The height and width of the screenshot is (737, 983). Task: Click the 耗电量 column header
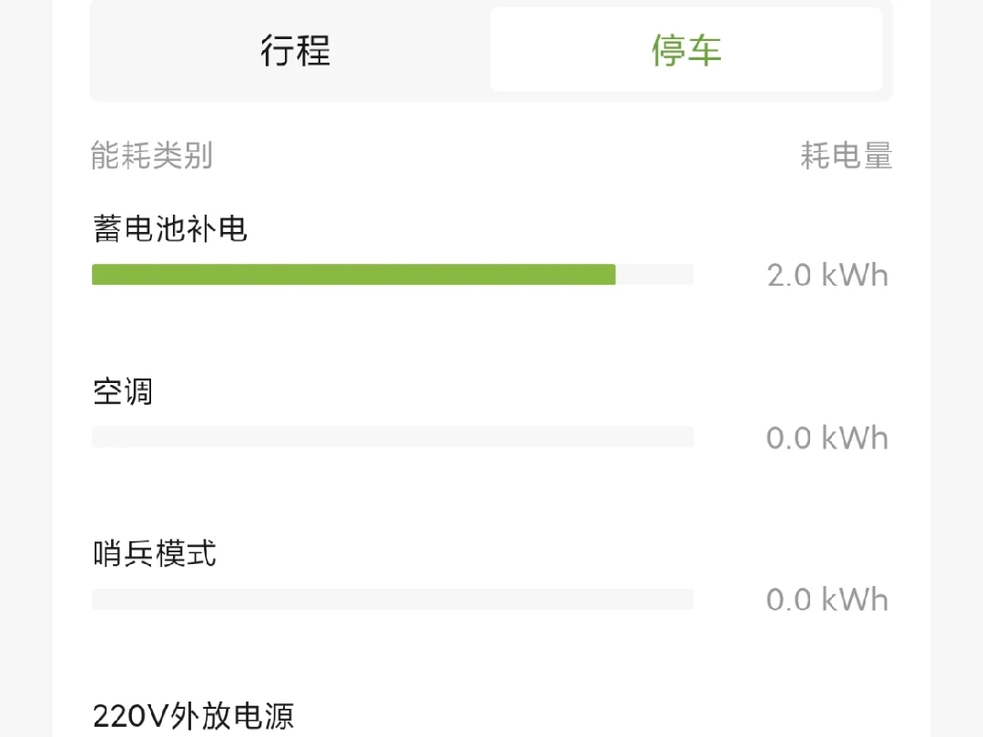pyautogui.click(x=846, y=156)
